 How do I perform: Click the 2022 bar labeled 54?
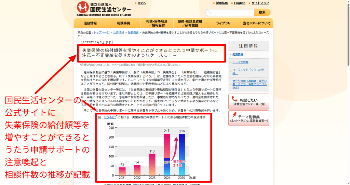click(137, 170)
